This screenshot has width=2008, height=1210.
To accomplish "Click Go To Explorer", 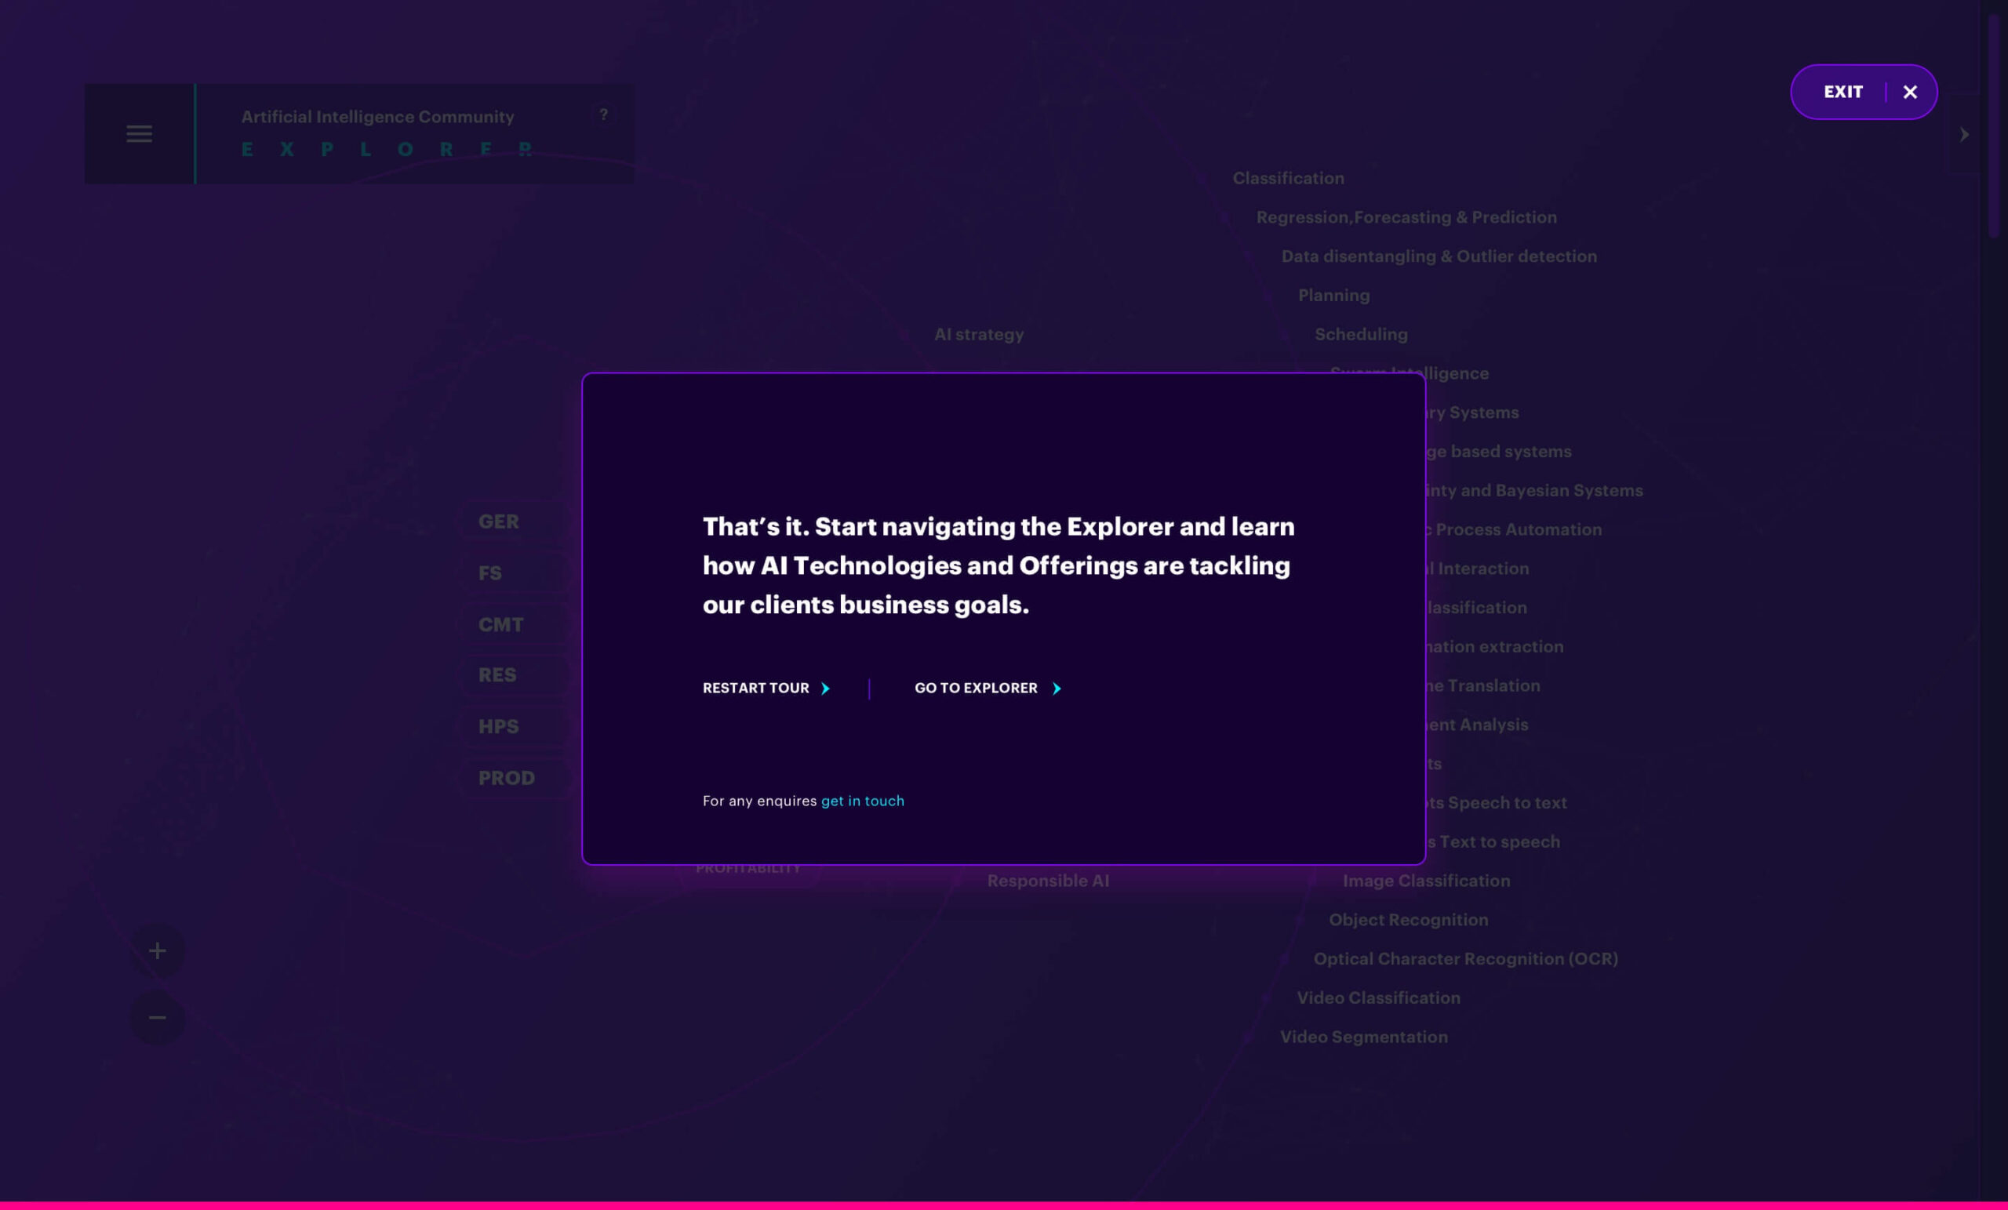I will pyautogui.click(x=976, y=689).
